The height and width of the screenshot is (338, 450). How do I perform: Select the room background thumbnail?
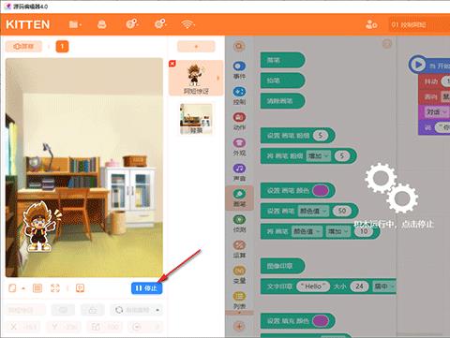tap(196, 119)
